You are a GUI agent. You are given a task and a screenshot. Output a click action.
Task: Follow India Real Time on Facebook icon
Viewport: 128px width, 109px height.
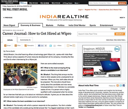click(x=124, y=85)
